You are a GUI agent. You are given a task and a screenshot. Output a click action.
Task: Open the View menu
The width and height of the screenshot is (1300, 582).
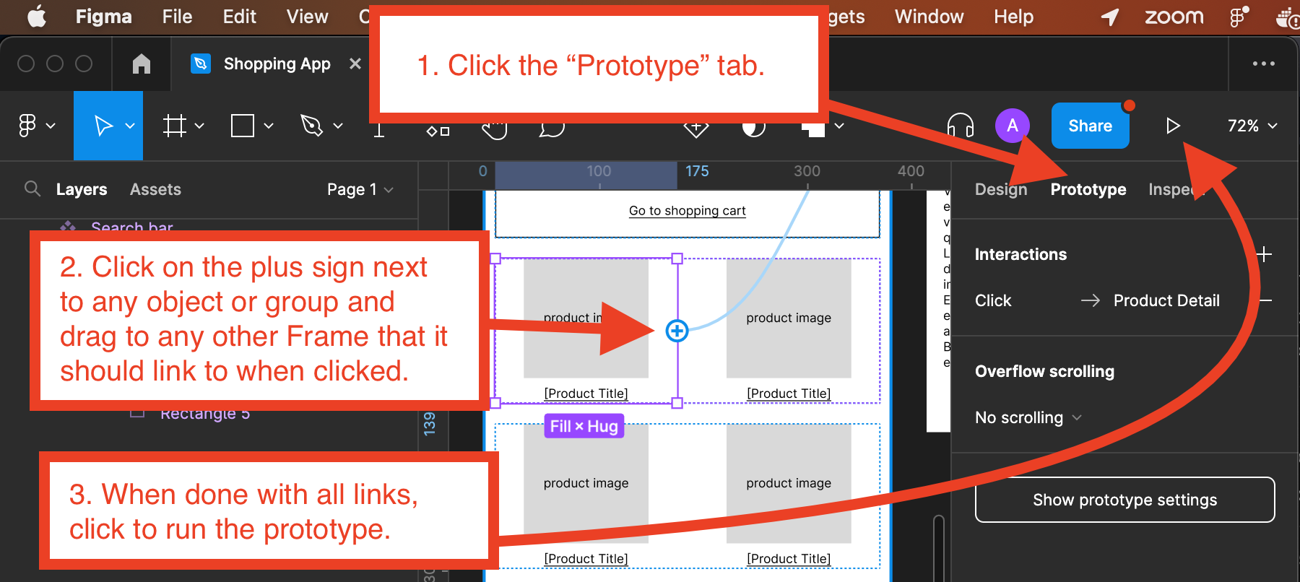307,17
